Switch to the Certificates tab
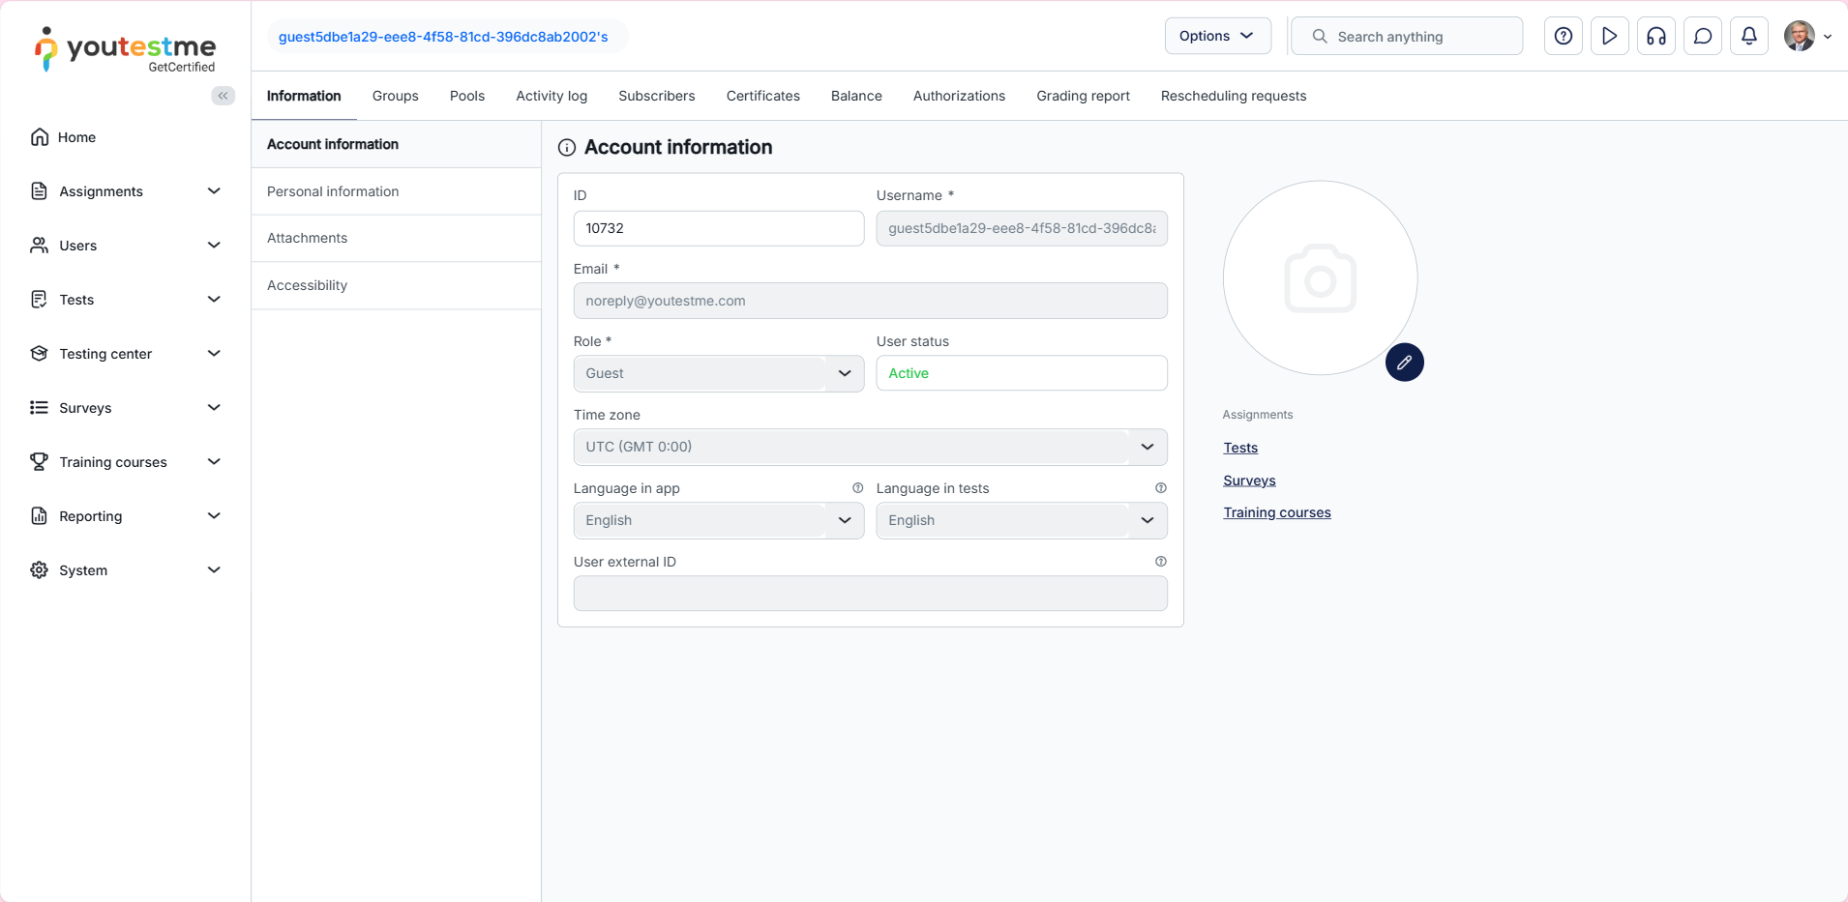 click(x=762, y=96)
